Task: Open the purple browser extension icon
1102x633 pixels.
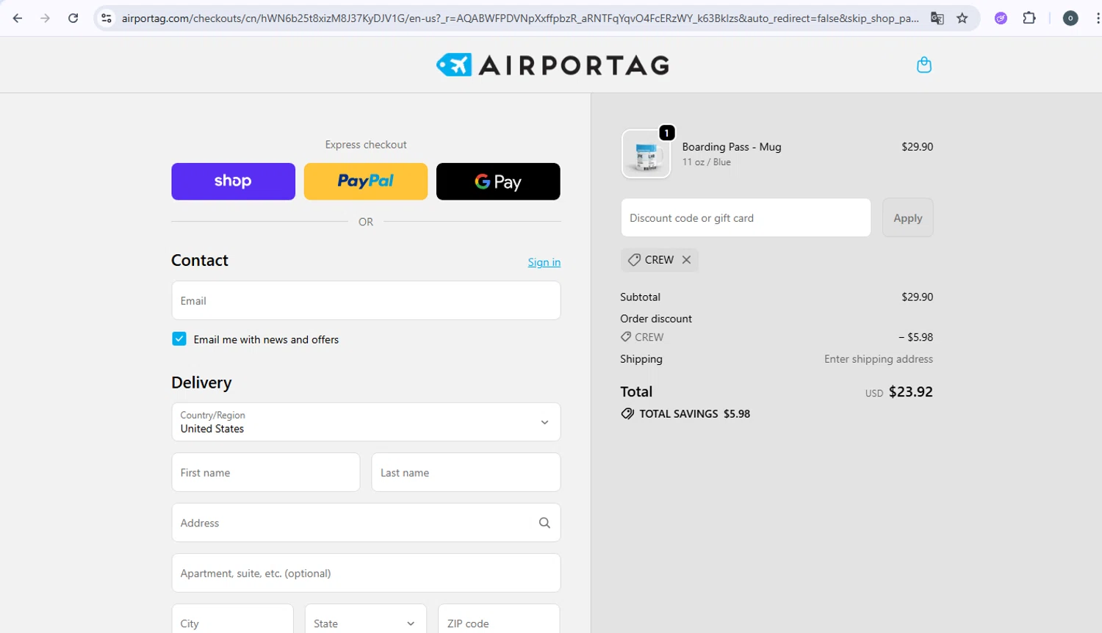Action: [x=1001, y=18]
